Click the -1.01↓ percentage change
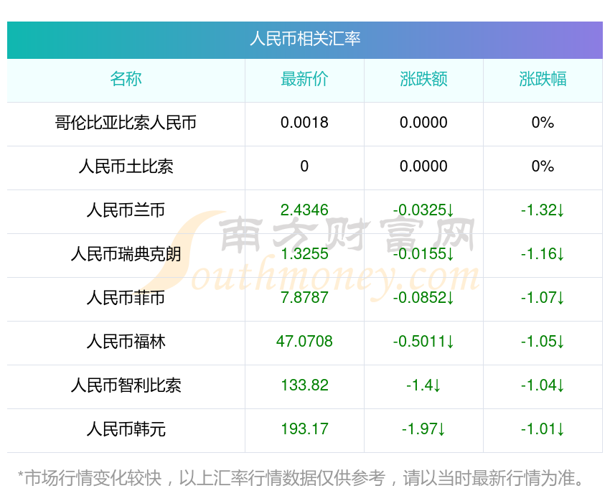This screenshot has height=501, width=610. (543, 429)
